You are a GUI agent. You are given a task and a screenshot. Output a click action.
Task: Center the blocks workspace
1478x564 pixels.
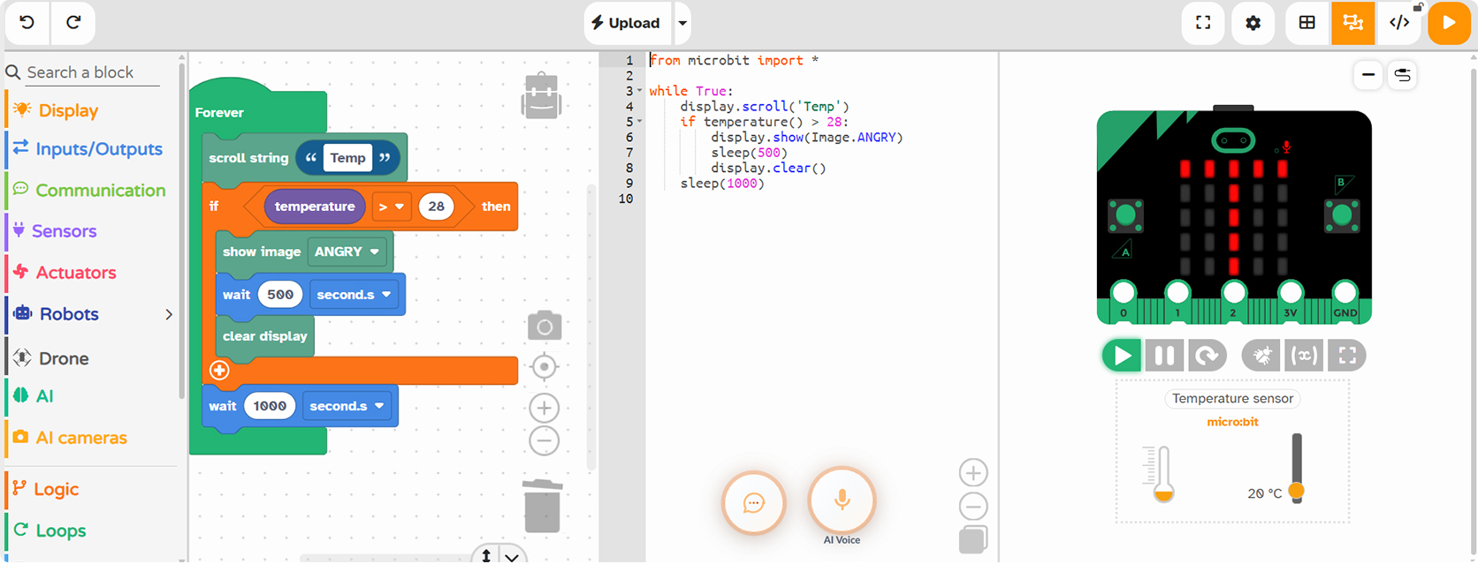545,366
